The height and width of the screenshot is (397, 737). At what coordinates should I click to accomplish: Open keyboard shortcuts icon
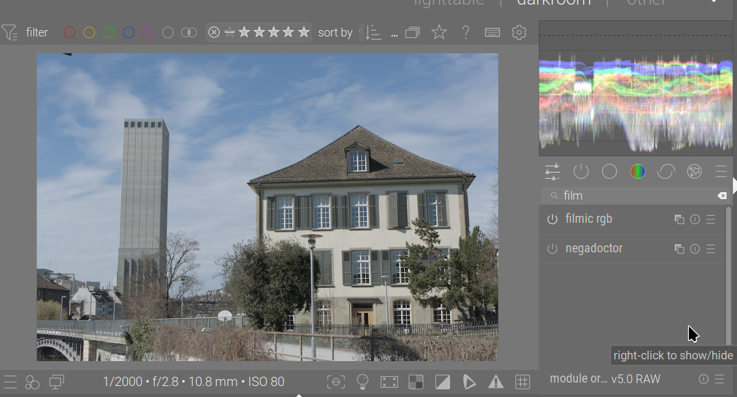(492, 32)
